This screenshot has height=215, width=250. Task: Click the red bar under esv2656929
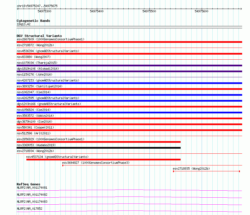(99, 142)
